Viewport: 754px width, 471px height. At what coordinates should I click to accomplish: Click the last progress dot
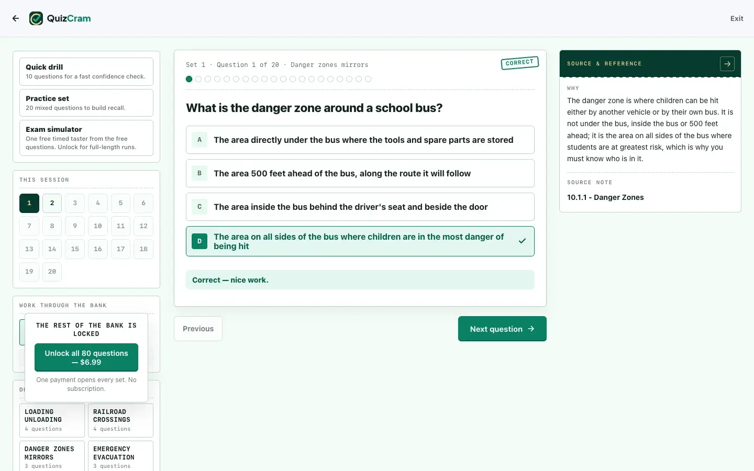(x=368, y=79)
